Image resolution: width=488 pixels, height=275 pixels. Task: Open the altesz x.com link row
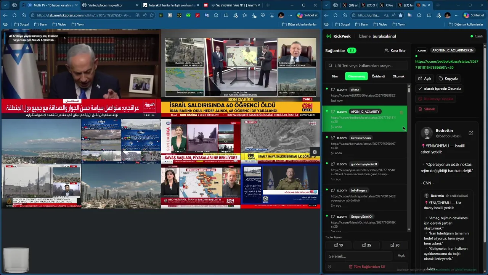pos(365,94)
